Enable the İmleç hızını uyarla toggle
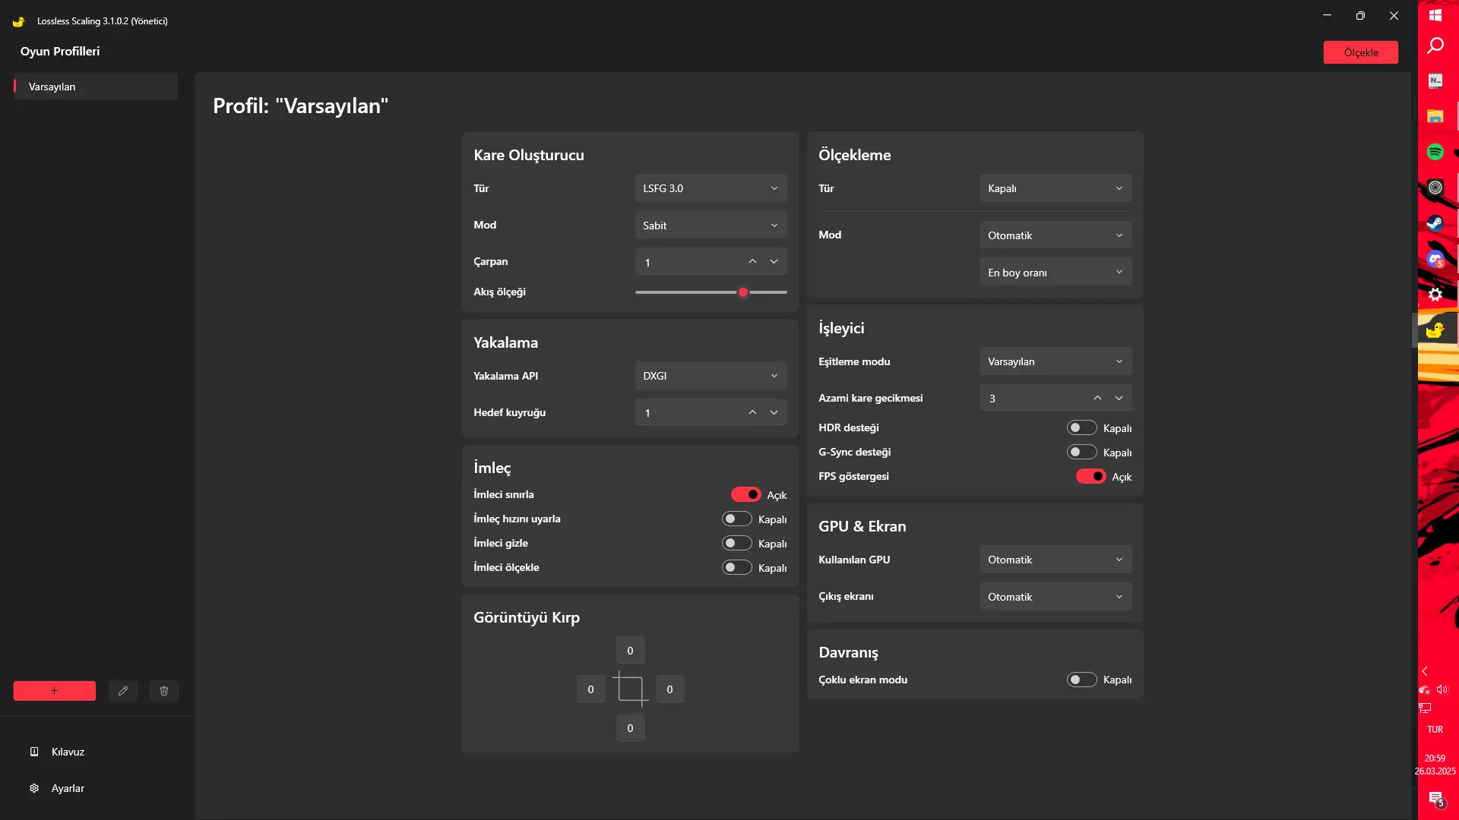Screen dimensions: 1459x820 tap(736, 519)
